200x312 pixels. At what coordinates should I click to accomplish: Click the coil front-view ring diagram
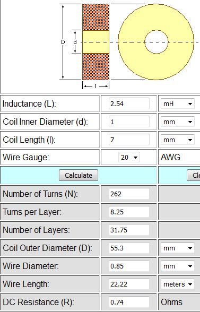pyautogui.click(x=156, y=42)
